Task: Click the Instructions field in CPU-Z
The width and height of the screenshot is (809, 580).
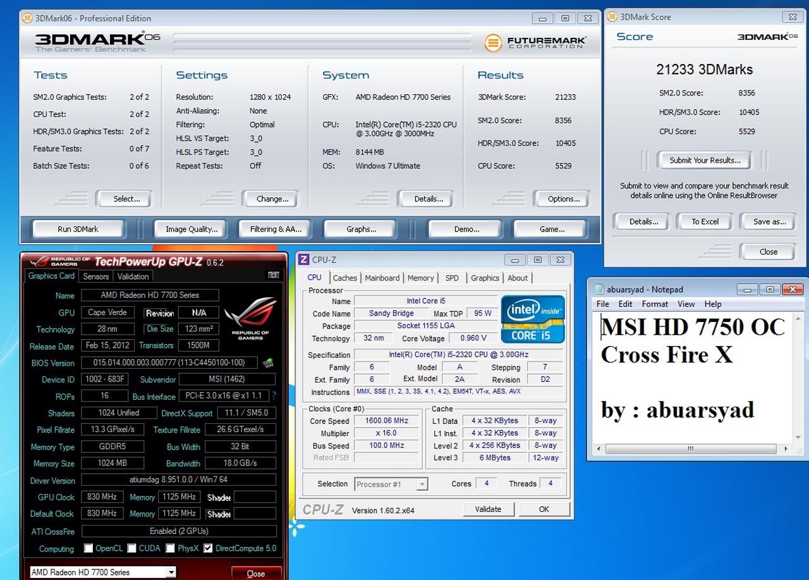Action: coord(458,392)
